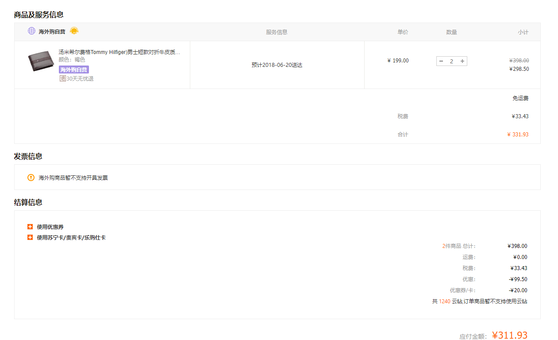Viewport: 558px width, 340px height.
Task: Click the 海外购自营 store name in header
Action: pos(52,31)
